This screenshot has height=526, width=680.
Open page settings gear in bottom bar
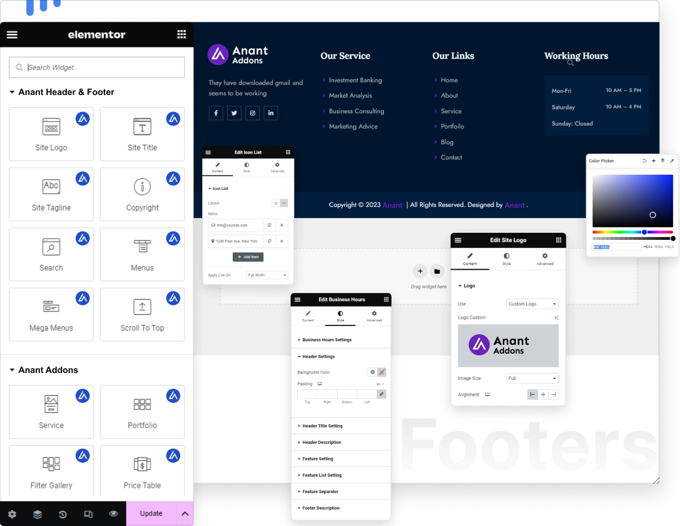12,514
